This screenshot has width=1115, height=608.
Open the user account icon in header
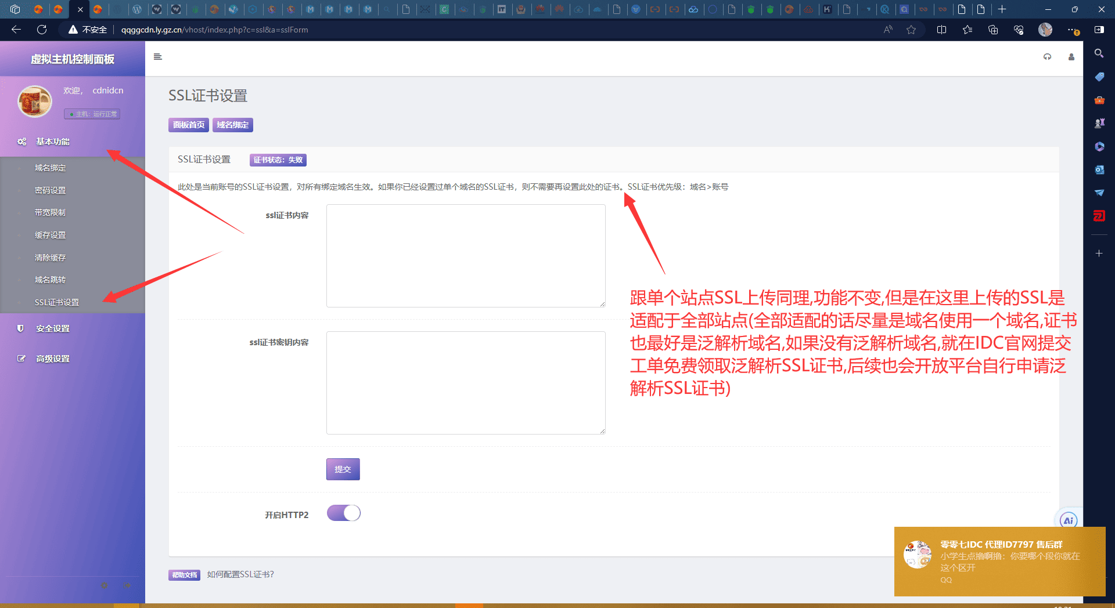[x=1071, y=57]
